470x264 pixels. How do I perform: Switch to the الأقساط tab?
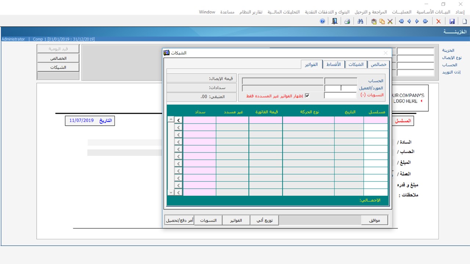point(333,65)
